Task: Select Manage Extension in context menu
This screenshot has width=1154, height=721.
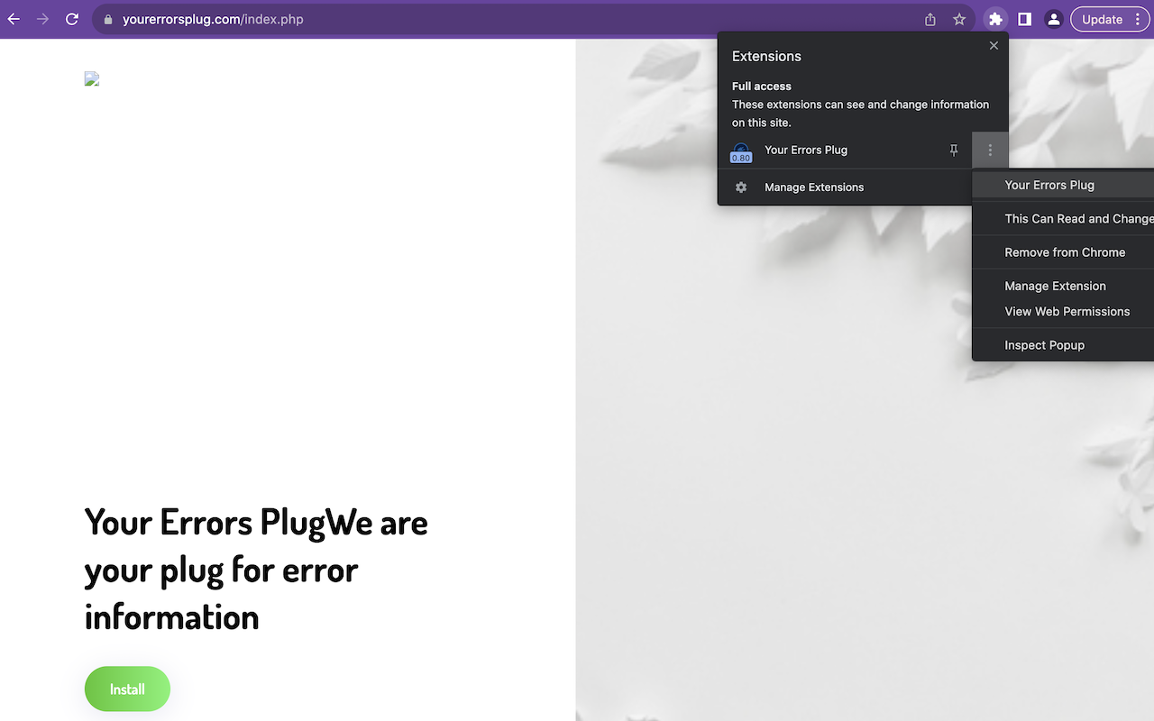Action: coord(1063,286)
